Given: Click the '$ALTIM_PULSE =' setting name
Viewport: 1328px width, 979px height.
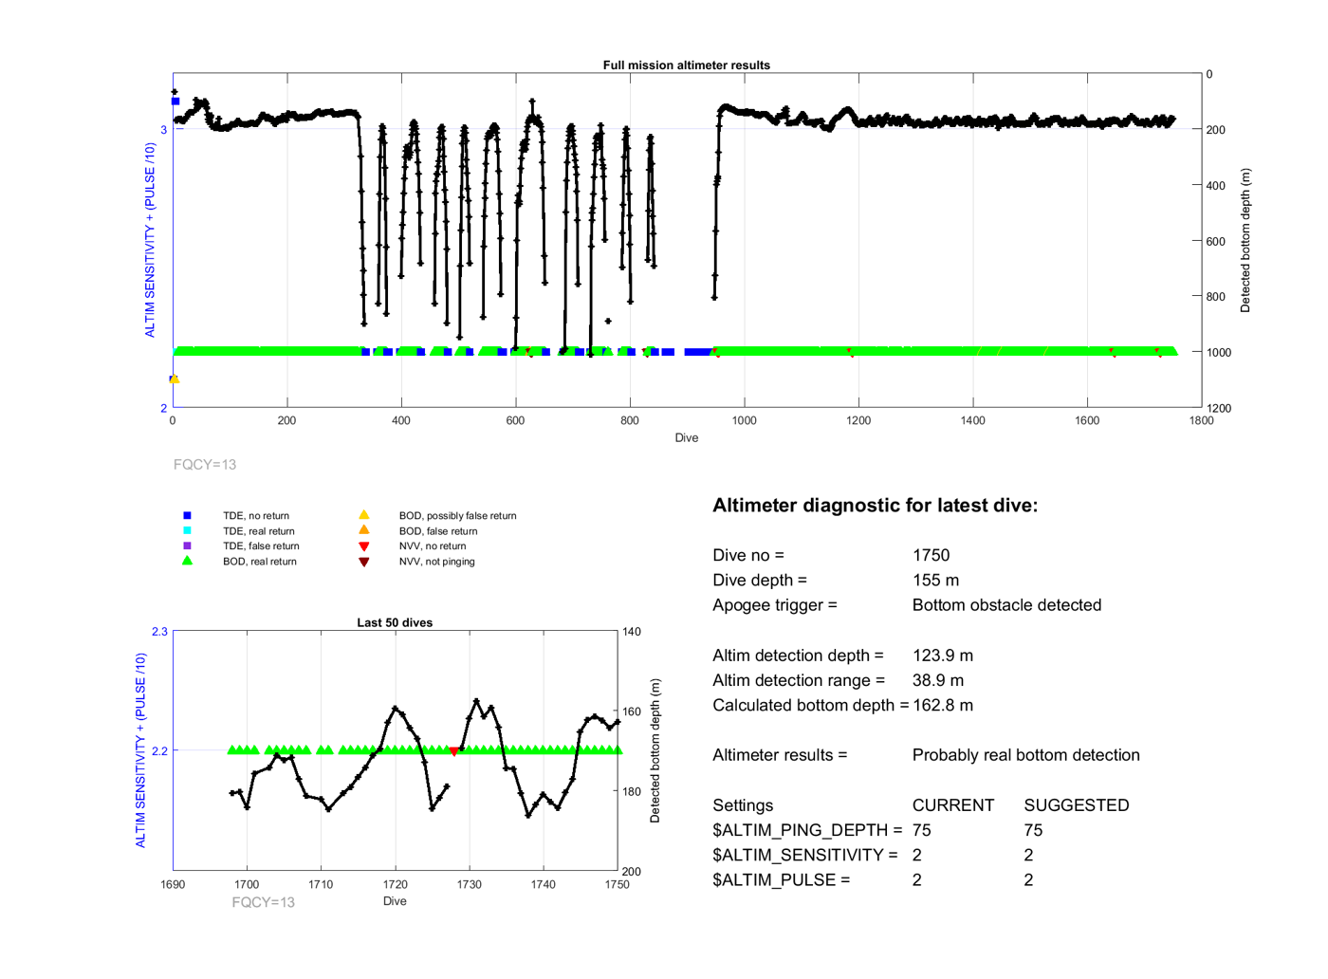Looking at the screenshot, I should (x=782, y=879).
